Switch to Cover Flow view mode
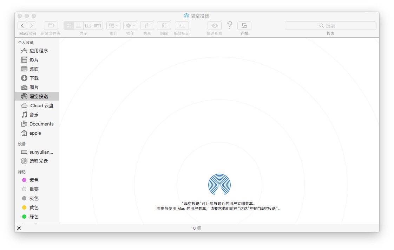The height and width of the screenshot is (250, 394). pos(98,26)
